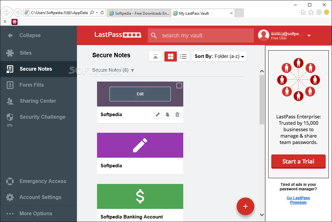Switch to the Softpedia Free Downloads tab
The width and height of the screenshot is (332, 222).
click(x=139, y=13)
